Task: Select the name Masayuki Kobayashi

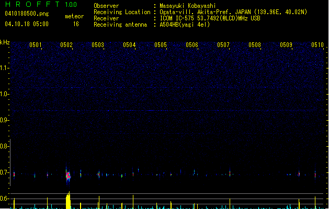Action: pyautogui.click(x=188, y=6)
